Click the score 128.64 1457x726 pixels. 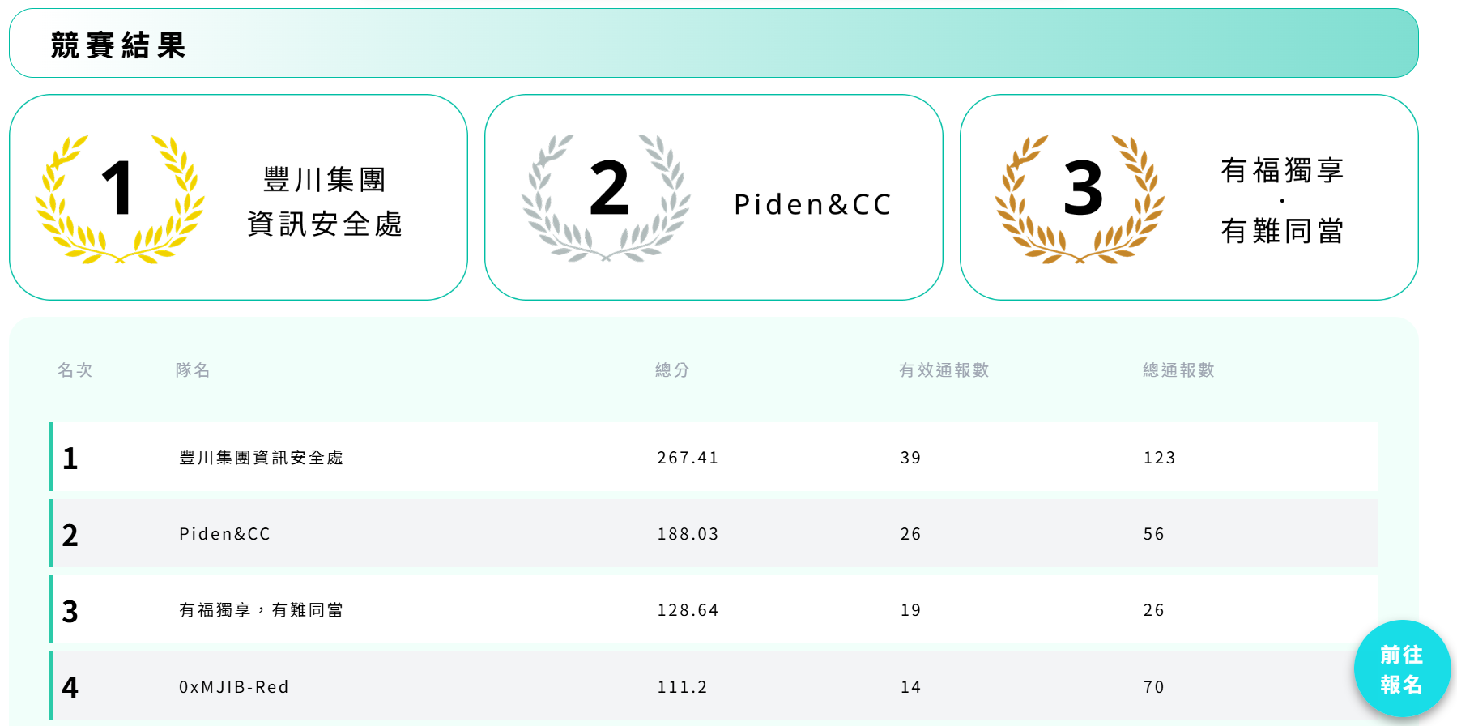click(x=688, y=610)
